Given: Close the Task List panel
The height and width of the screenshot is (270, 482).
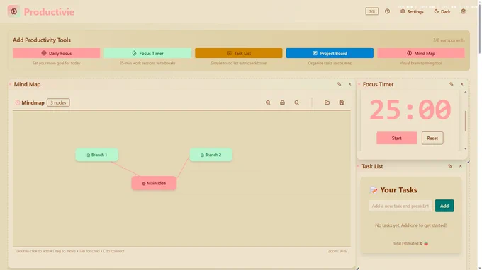Looking at the screenshot, I should coord(461,166).
